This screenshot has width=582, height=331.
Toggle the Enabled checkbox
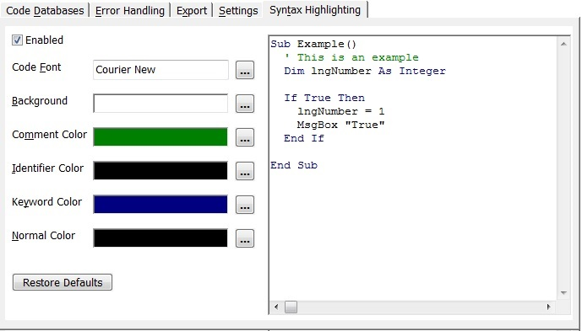pyautogui.click(x=17, y=40)
